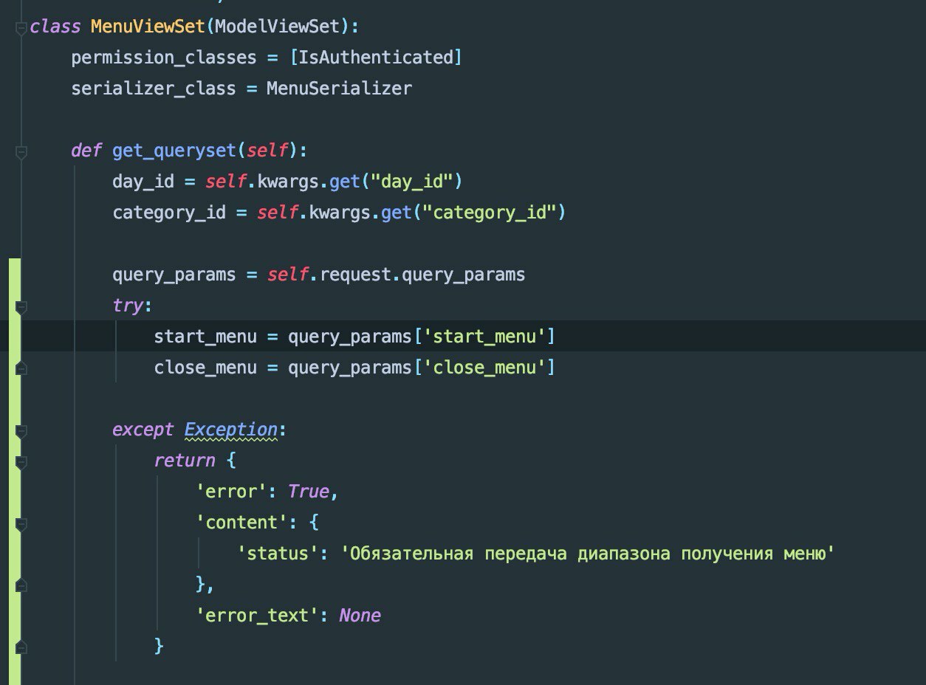926x685 pixels.
Task: Click get call on category_id line
Action: (x=396, y=213)
